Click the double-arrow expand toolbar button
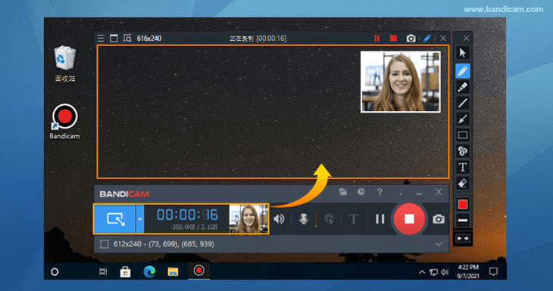553x291 pixels. pos(462,238)
